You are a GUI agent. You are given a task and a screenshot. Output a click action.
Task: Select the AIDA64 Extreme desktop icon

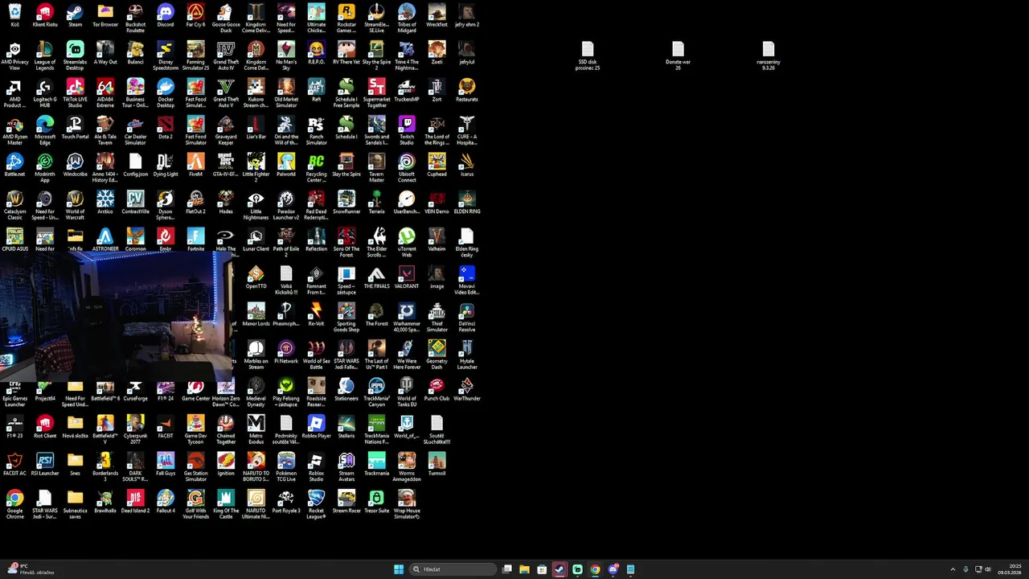click(x=105, y=93)
